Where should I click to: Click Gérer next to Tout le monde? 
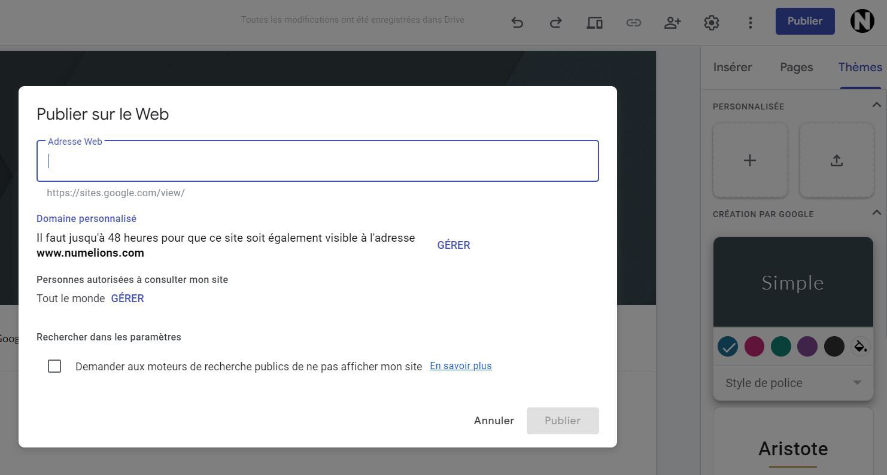point(127,299)
